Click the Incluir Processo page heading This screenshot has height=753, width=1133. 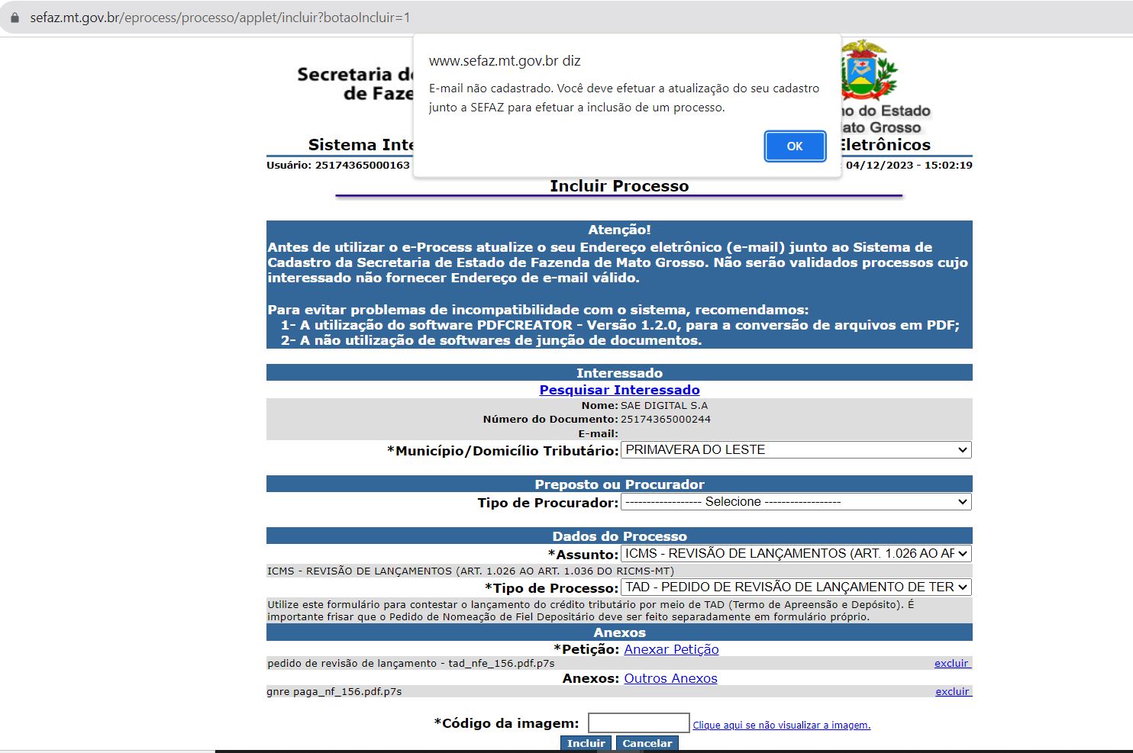(619, 186)
